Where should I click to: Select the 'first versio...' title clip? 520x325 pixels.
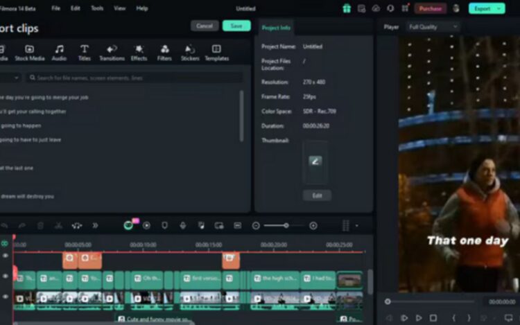pos(201,279)
